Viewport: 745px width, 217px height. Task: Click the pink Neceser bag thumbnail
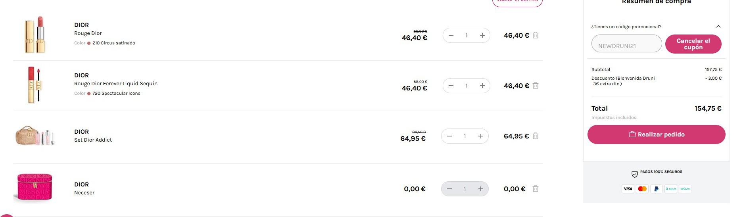point(35,187)
